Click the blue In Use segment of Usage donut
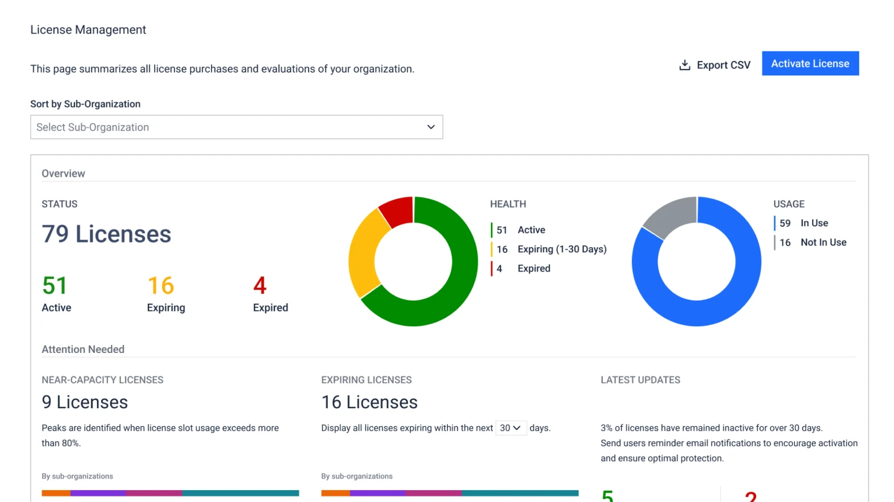894x502 pixels. [x=696, y=312]
